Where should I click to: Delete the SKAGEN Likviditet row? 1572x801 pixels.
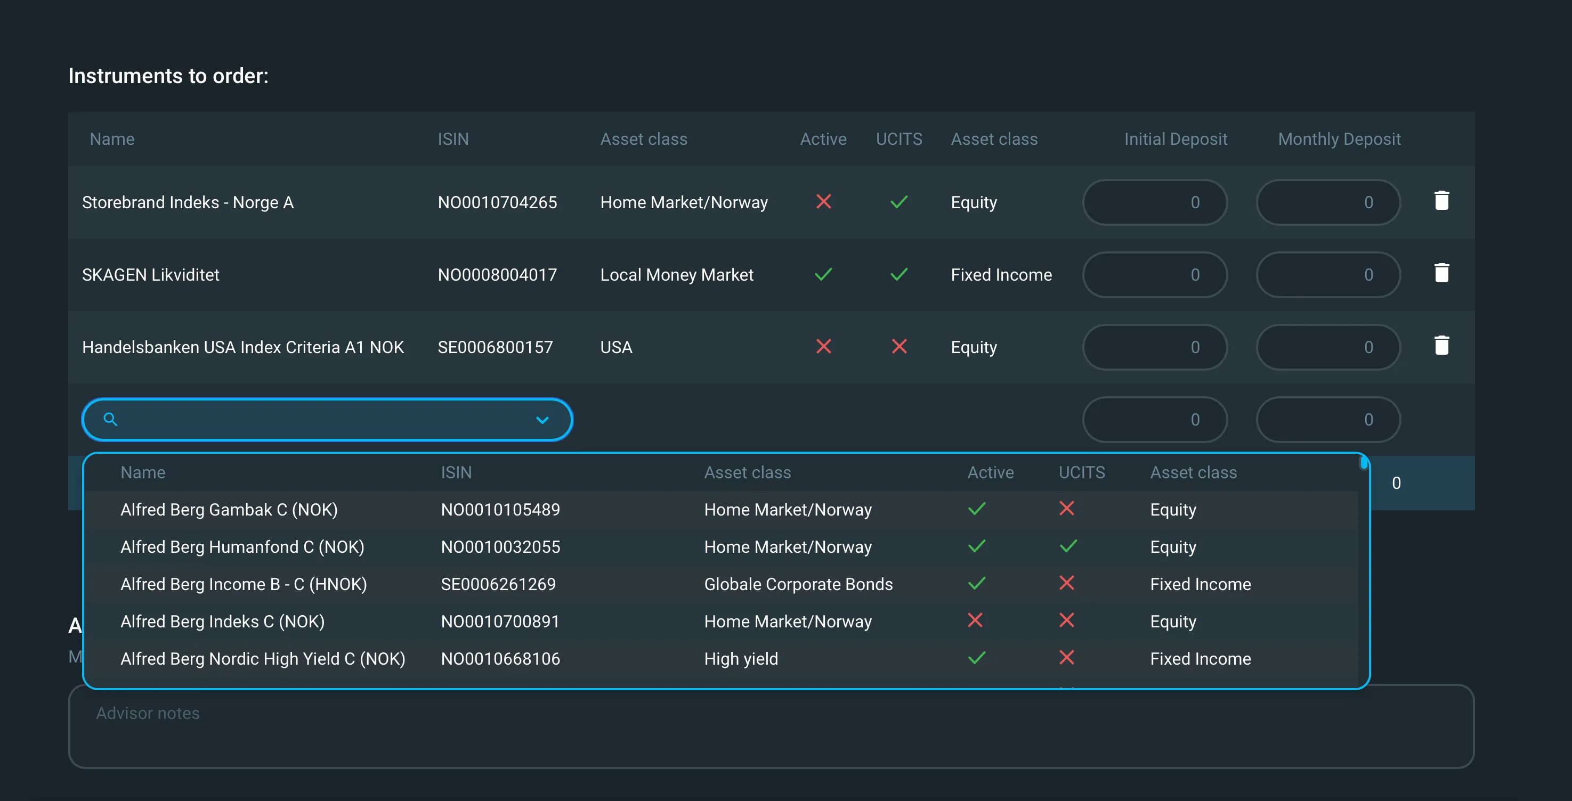tap(1441, 273)
